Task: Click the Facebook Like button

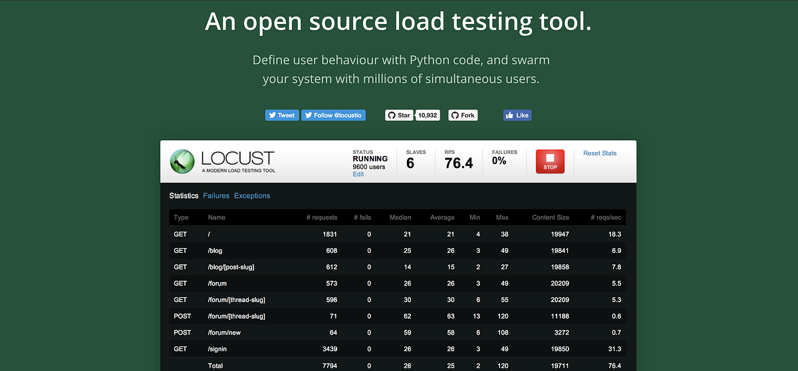Action: (x=517, y=115)
